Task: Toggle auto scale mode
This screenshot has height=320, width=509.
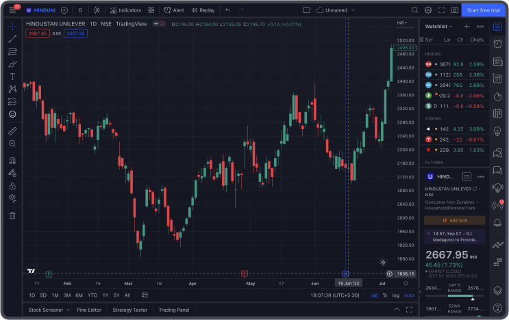Action: pos(409,295)
